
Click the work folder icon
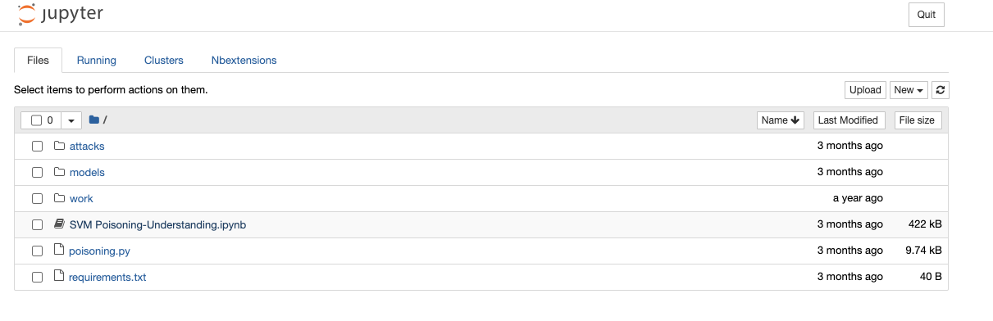click(59, 198)
